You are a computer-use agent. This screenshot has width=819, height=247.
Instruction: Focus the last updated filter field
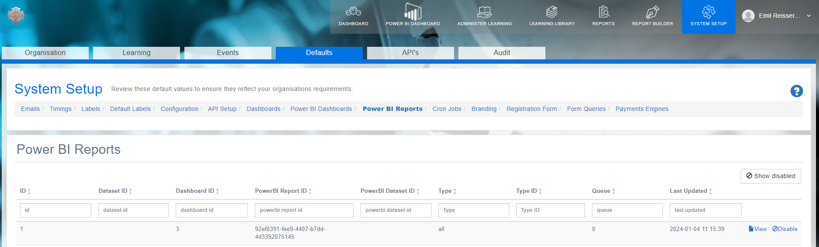(x=705, y=210)
